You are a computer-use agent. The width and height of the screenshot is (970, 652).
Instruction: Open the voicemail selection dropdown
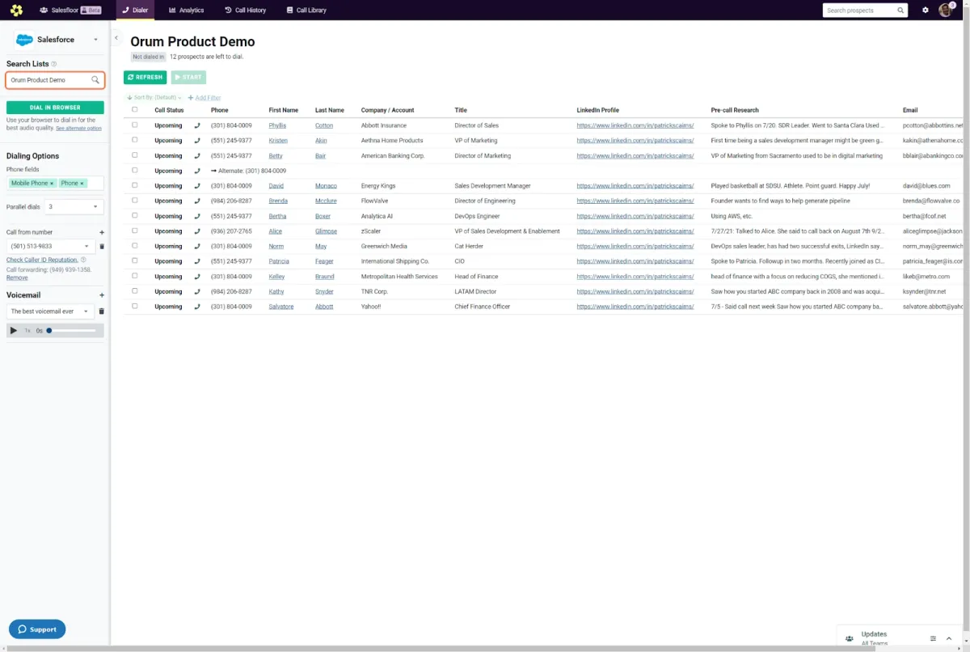point(51,311)
